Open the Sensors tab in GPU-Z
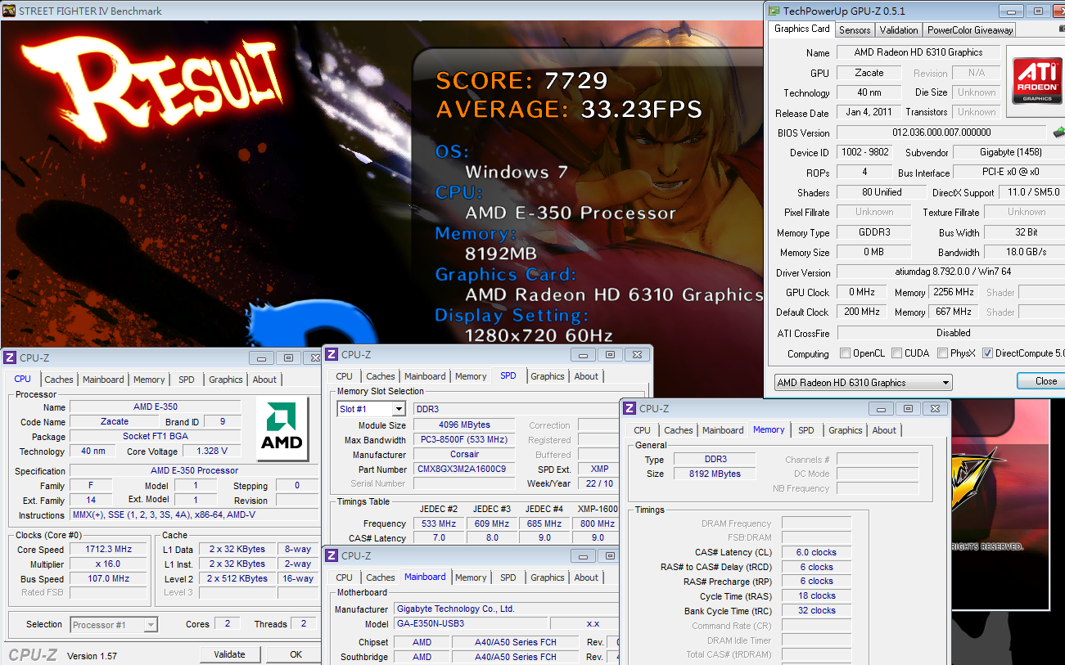Image resolution: width=1065 pixels, height=665 pixels. click(855, 29)
